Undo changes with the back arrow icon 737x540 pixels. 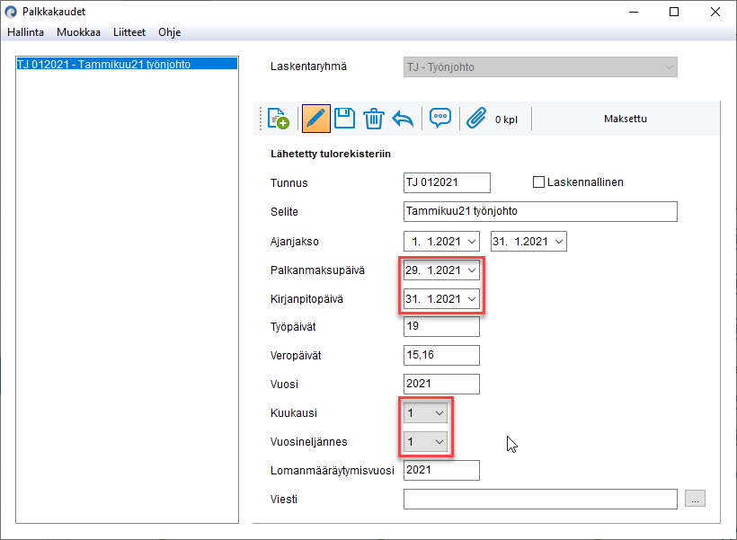(403, 119)
